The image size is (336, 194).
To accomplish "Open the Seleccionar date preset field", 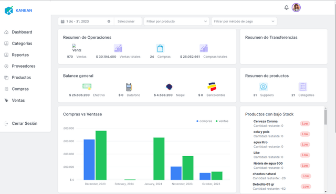I will [x=128, y=21].
